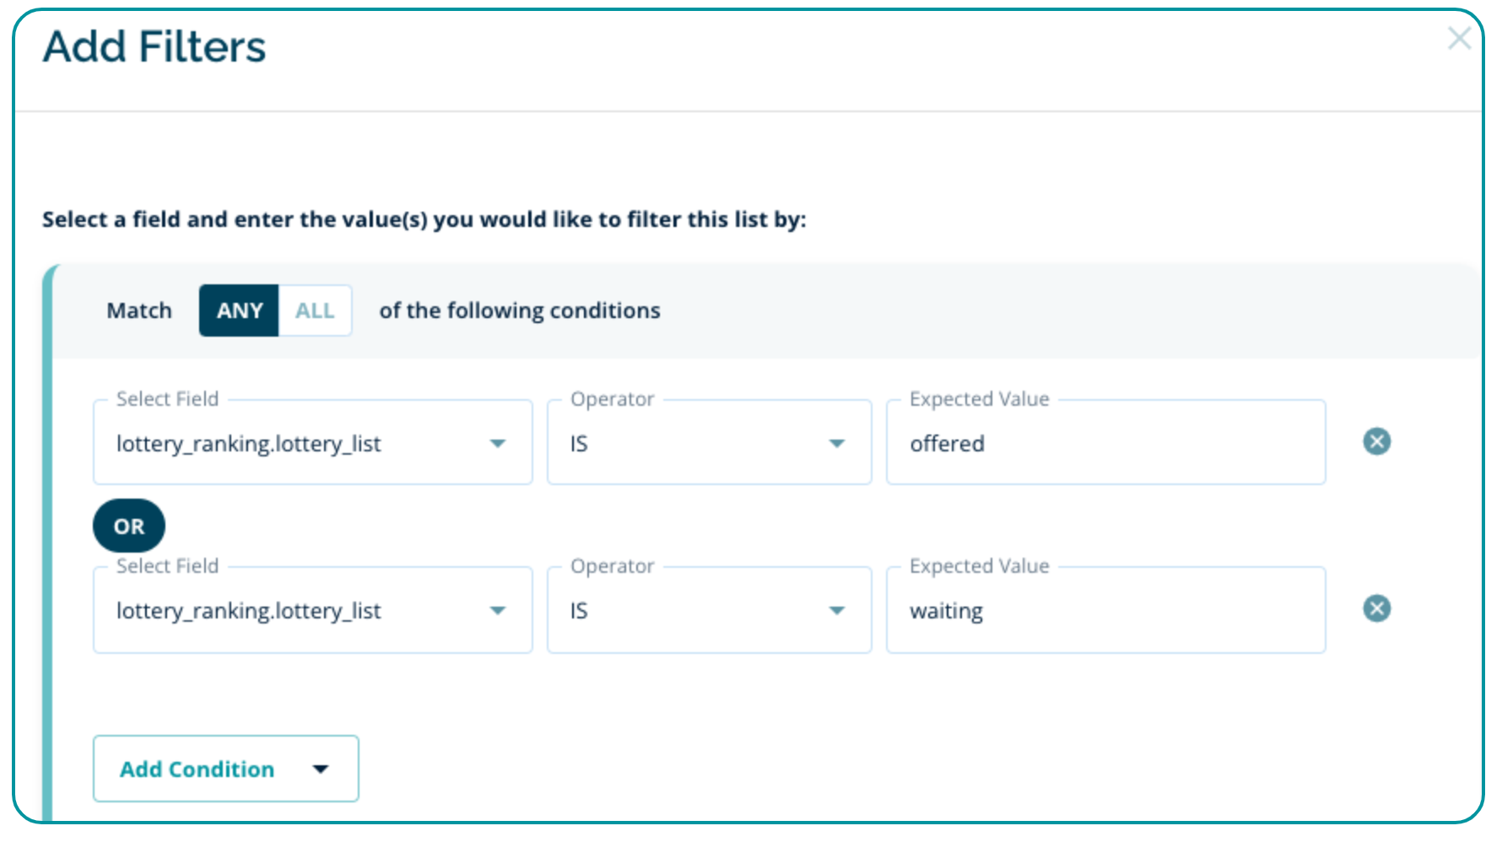Screen dimensions: 1502x842
Task: Click the Add Condition button
Action: point(197,769)
